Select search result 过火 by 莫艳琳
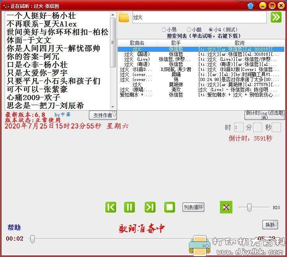The image size is (287, 257). click(x=201, y=84)
